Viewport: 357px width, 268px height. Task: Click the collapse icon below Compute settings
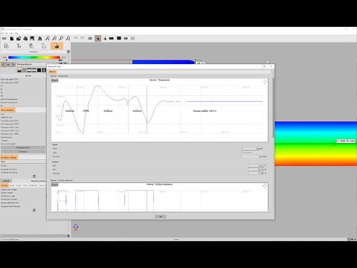[34, 176]
